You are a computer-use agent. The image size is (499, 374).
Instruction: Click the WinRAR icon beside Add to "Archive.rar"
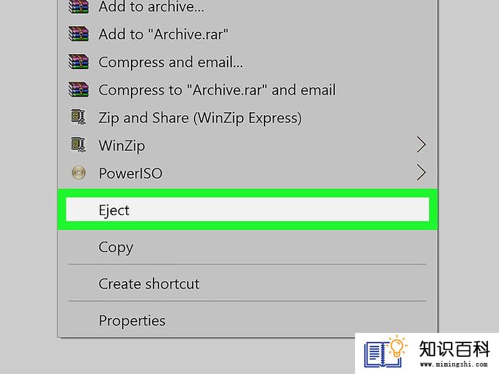(78, 34)
